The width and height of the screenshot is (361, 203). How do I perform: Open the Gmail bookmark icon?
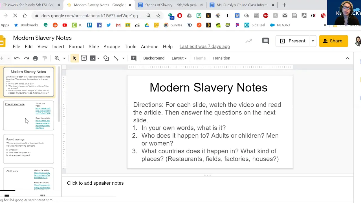coord(118,25)
